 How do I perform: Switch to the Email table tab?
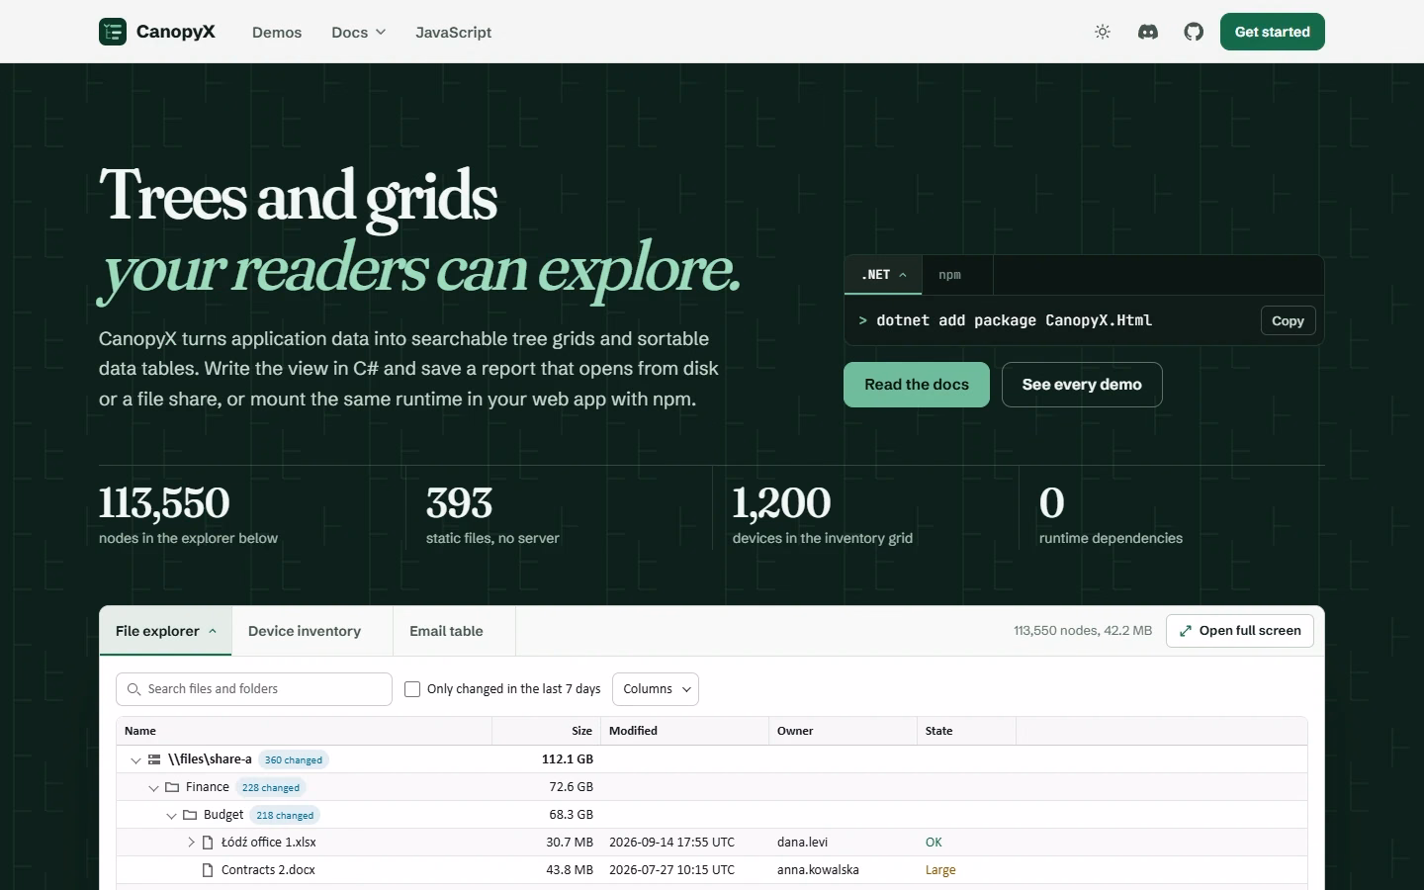pyautogui.click(x=454, y=631)
